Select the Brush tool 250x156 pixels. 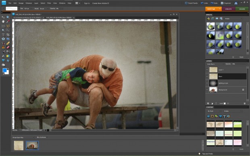[x=3, y=52]
